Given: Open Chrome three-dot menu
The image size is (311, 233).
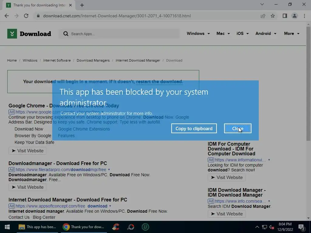Looking at the screenshot, I should pos(304,16).
